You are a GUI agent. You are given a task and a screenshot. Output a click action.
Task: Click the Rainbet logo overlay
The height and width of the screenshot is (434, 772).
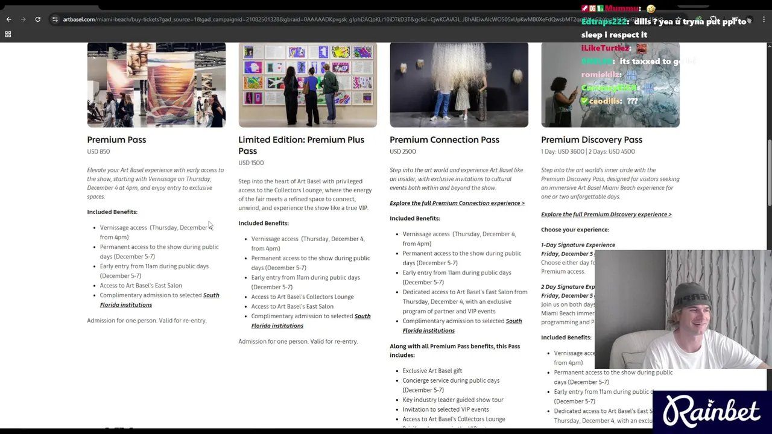pos(712,411)
